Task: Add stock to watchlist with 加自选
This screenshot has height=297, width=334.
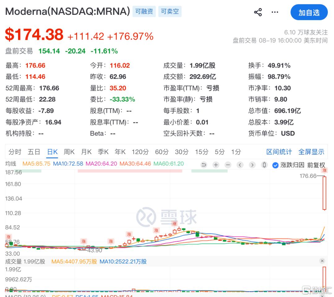Action: (x=309, y=12)
